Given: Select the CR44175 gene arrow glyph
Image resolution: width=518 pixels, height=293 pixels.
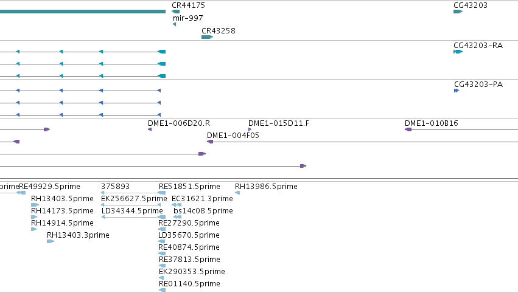Looking at the screenshot, I should 176,12.
